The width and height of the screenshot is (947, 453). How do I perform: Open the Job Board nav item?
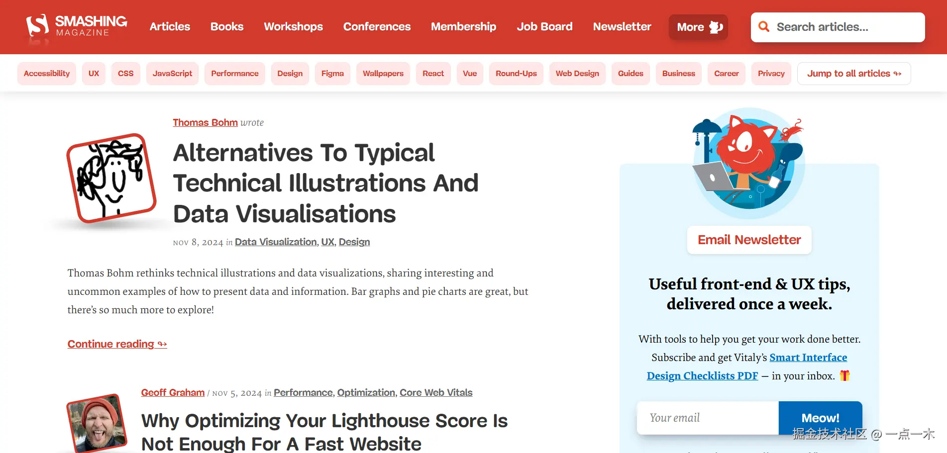(544, 26)
